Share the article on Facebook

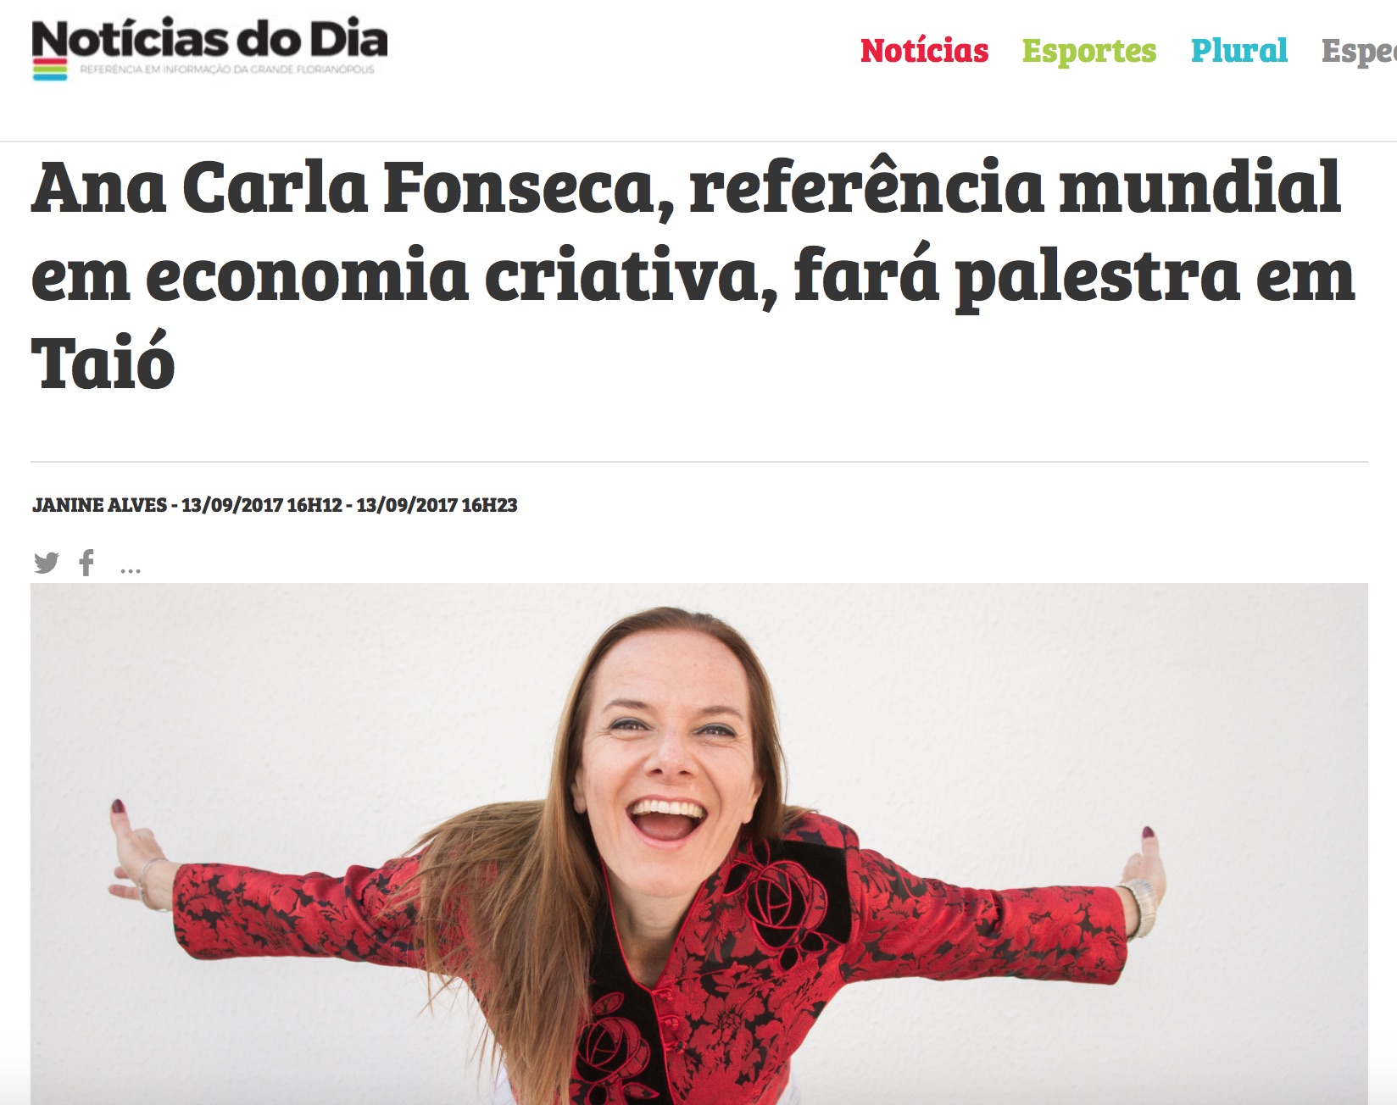[86, 563]
